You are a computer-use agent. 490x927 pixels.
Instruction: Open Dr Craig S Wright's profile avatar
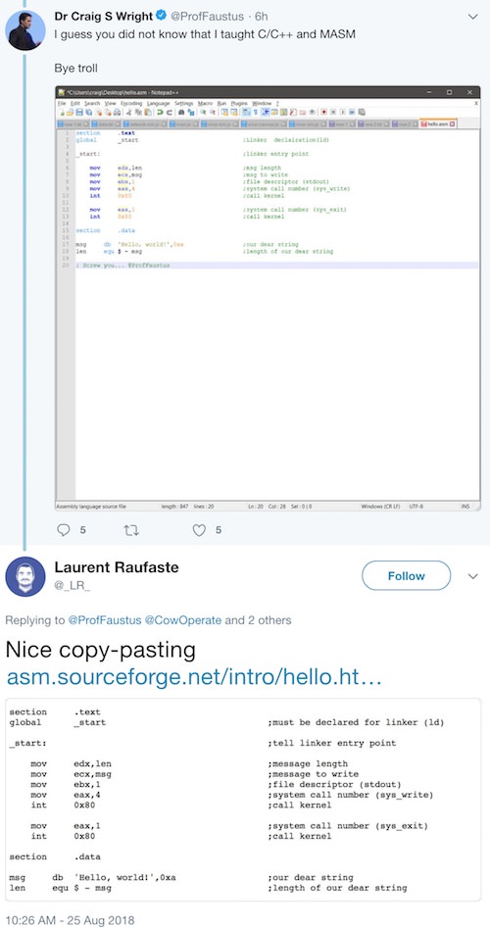[x=25, y=30]
